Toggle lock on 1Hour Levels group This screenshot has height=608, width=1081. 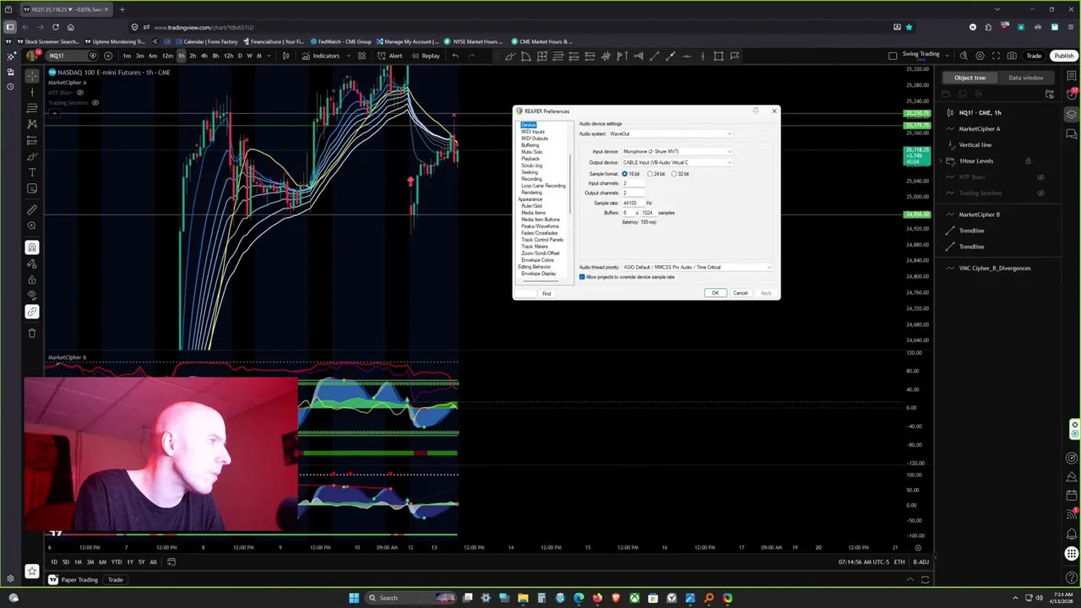tap(1028, 161)
